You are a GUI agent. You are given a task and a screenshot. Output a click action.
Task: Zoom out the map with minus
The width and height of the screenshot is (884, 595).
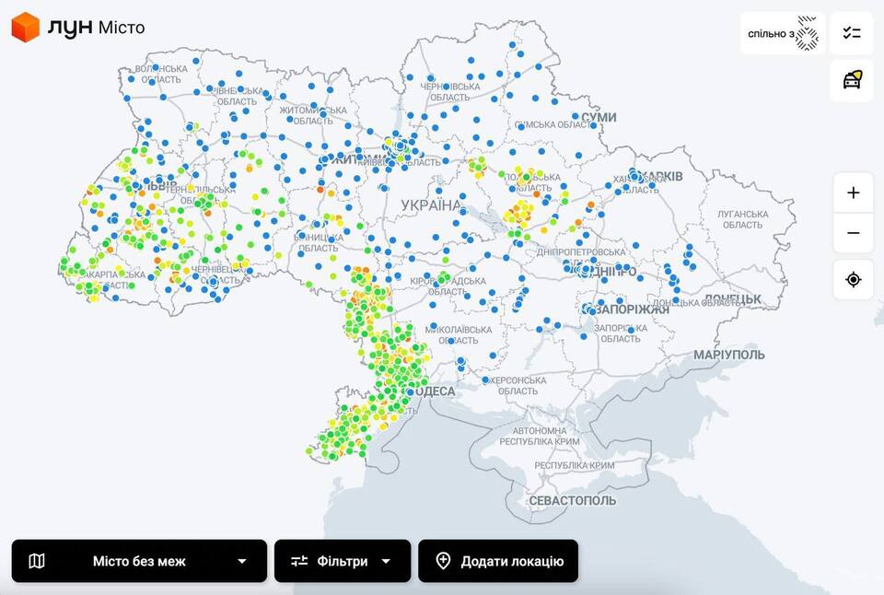tap(853, 233)
